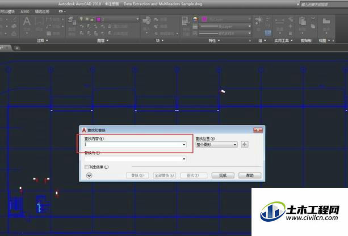Click the Find button in the dialog
Image resolution: width=348 pixels, height=236 pixels.
194,175
